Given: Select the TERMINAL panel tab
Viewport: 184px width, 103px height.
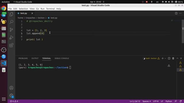Looking at the screenshot, I should coord(47,58).
